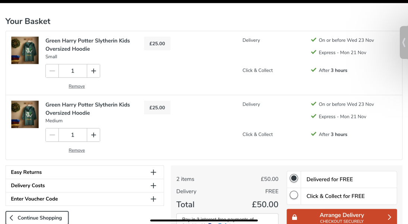
Task: Click Arrange Delivery checkout button
Action: click(x=342, y=217)
